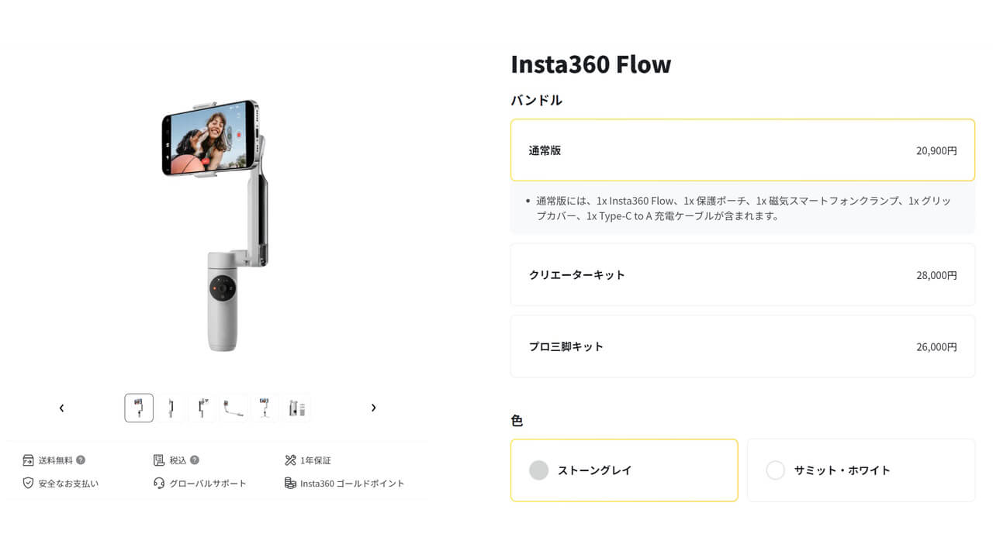Click the gray color swatch circle
The width and height of the screenshot is (993, 558).
(x=538, y=470)
